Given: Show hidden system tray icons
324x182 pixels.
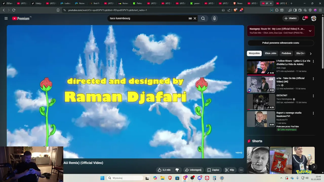Looking at the screenshot, I should point(281,178).
